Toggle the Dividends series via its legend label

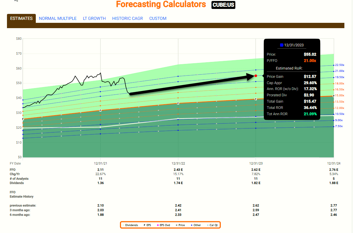(x=132, y=225)
